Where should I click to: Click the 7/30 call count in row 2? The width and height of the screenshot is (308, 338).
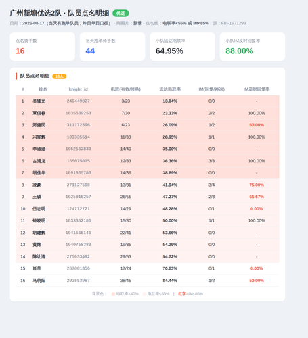pos(126,113)
